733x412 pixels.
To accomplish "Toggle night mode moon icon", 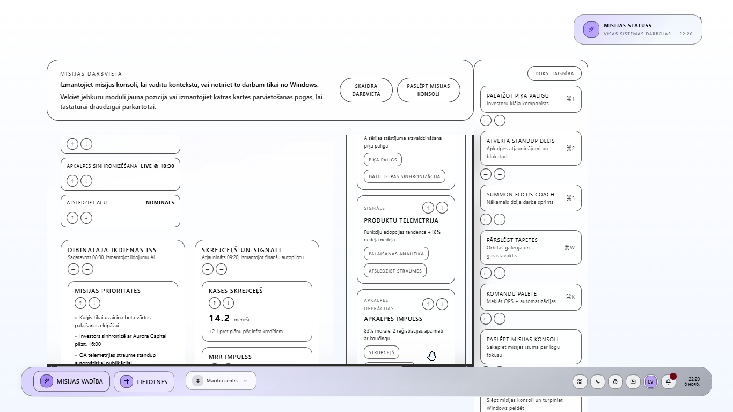I will tap(597, 382).
